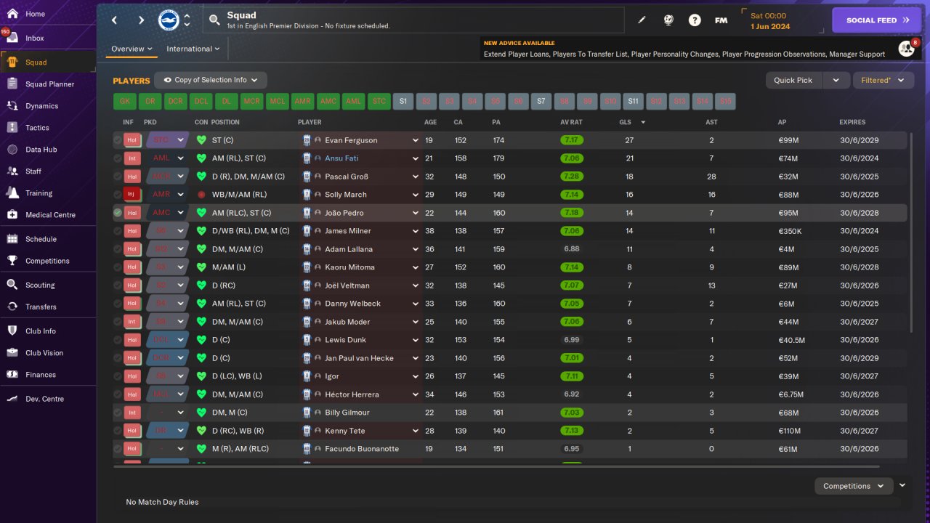Sort by the AV RAT column header
This screenshot has height=523, width=930.
(571, 122)
